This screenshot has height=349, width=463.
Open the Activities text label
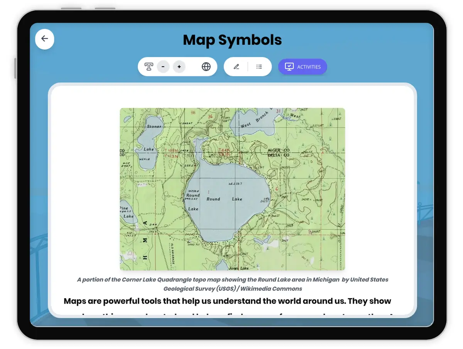(309, 67)
